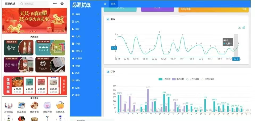Screen dimensions: 264x121
Task: Open 生鲜水果 category icon
Action: (x=60, y=106)
